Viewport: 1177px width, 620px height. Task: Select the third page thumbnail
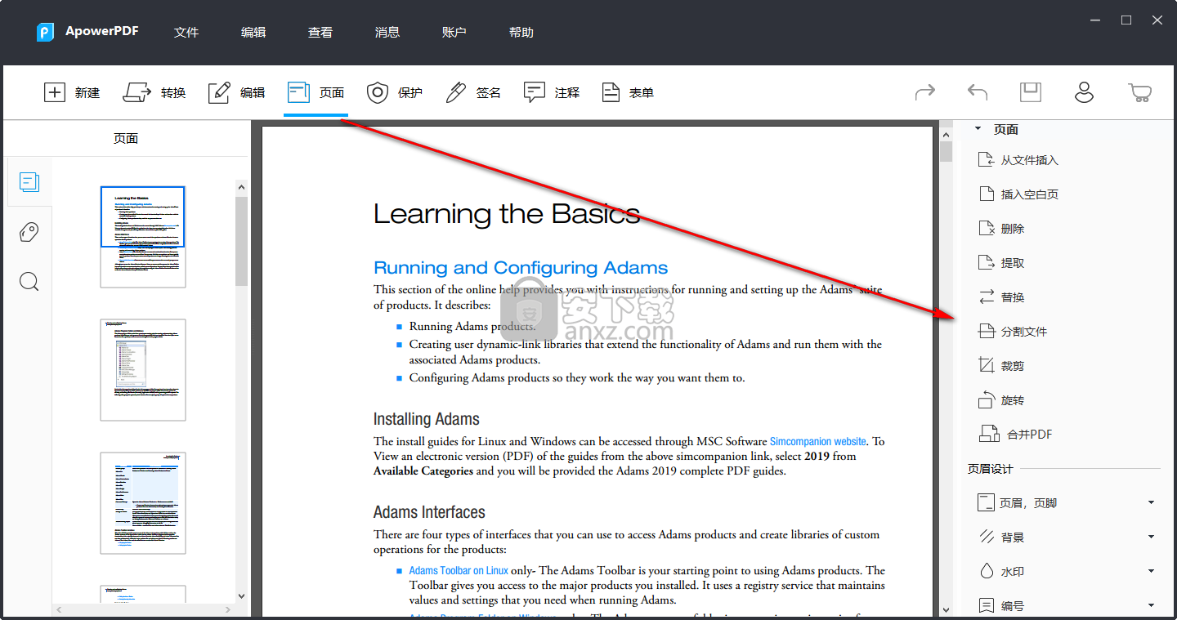click(x=143, y=503)
